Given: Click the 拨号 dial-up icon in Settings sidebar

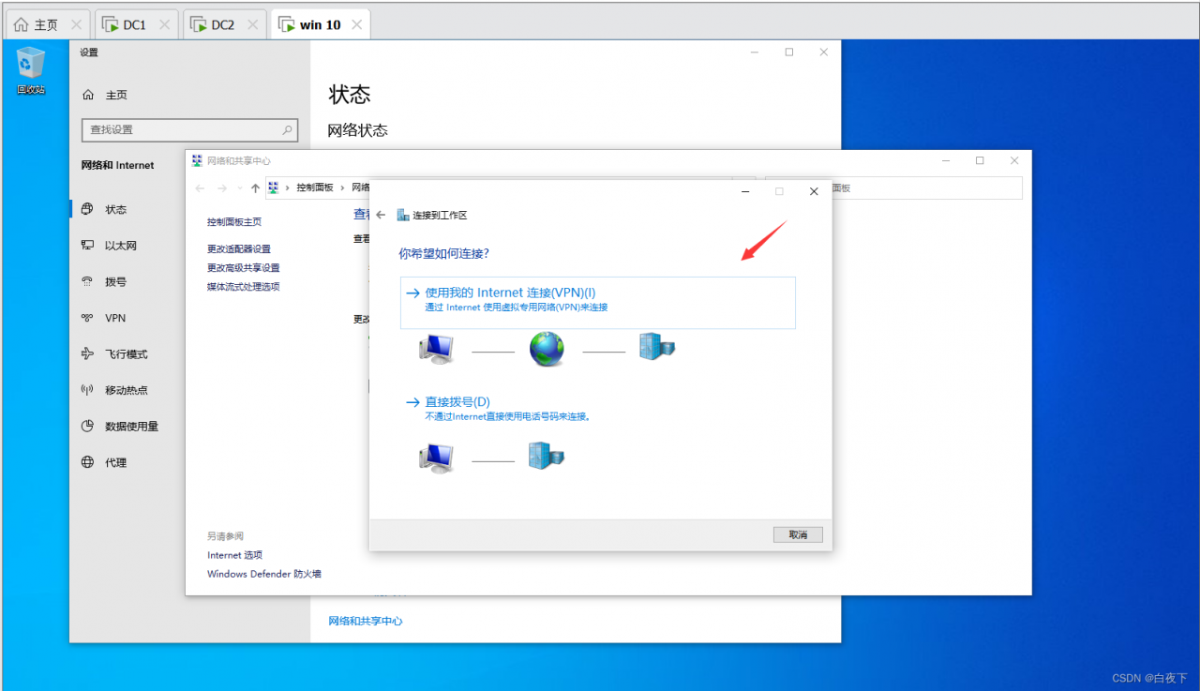Looking at the screenshot, I should click(88, 281).
